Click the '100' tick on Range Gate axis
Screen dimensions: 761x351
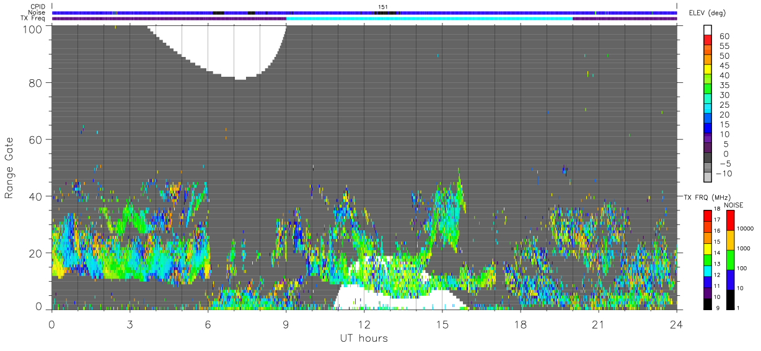[x=33, y=28]
